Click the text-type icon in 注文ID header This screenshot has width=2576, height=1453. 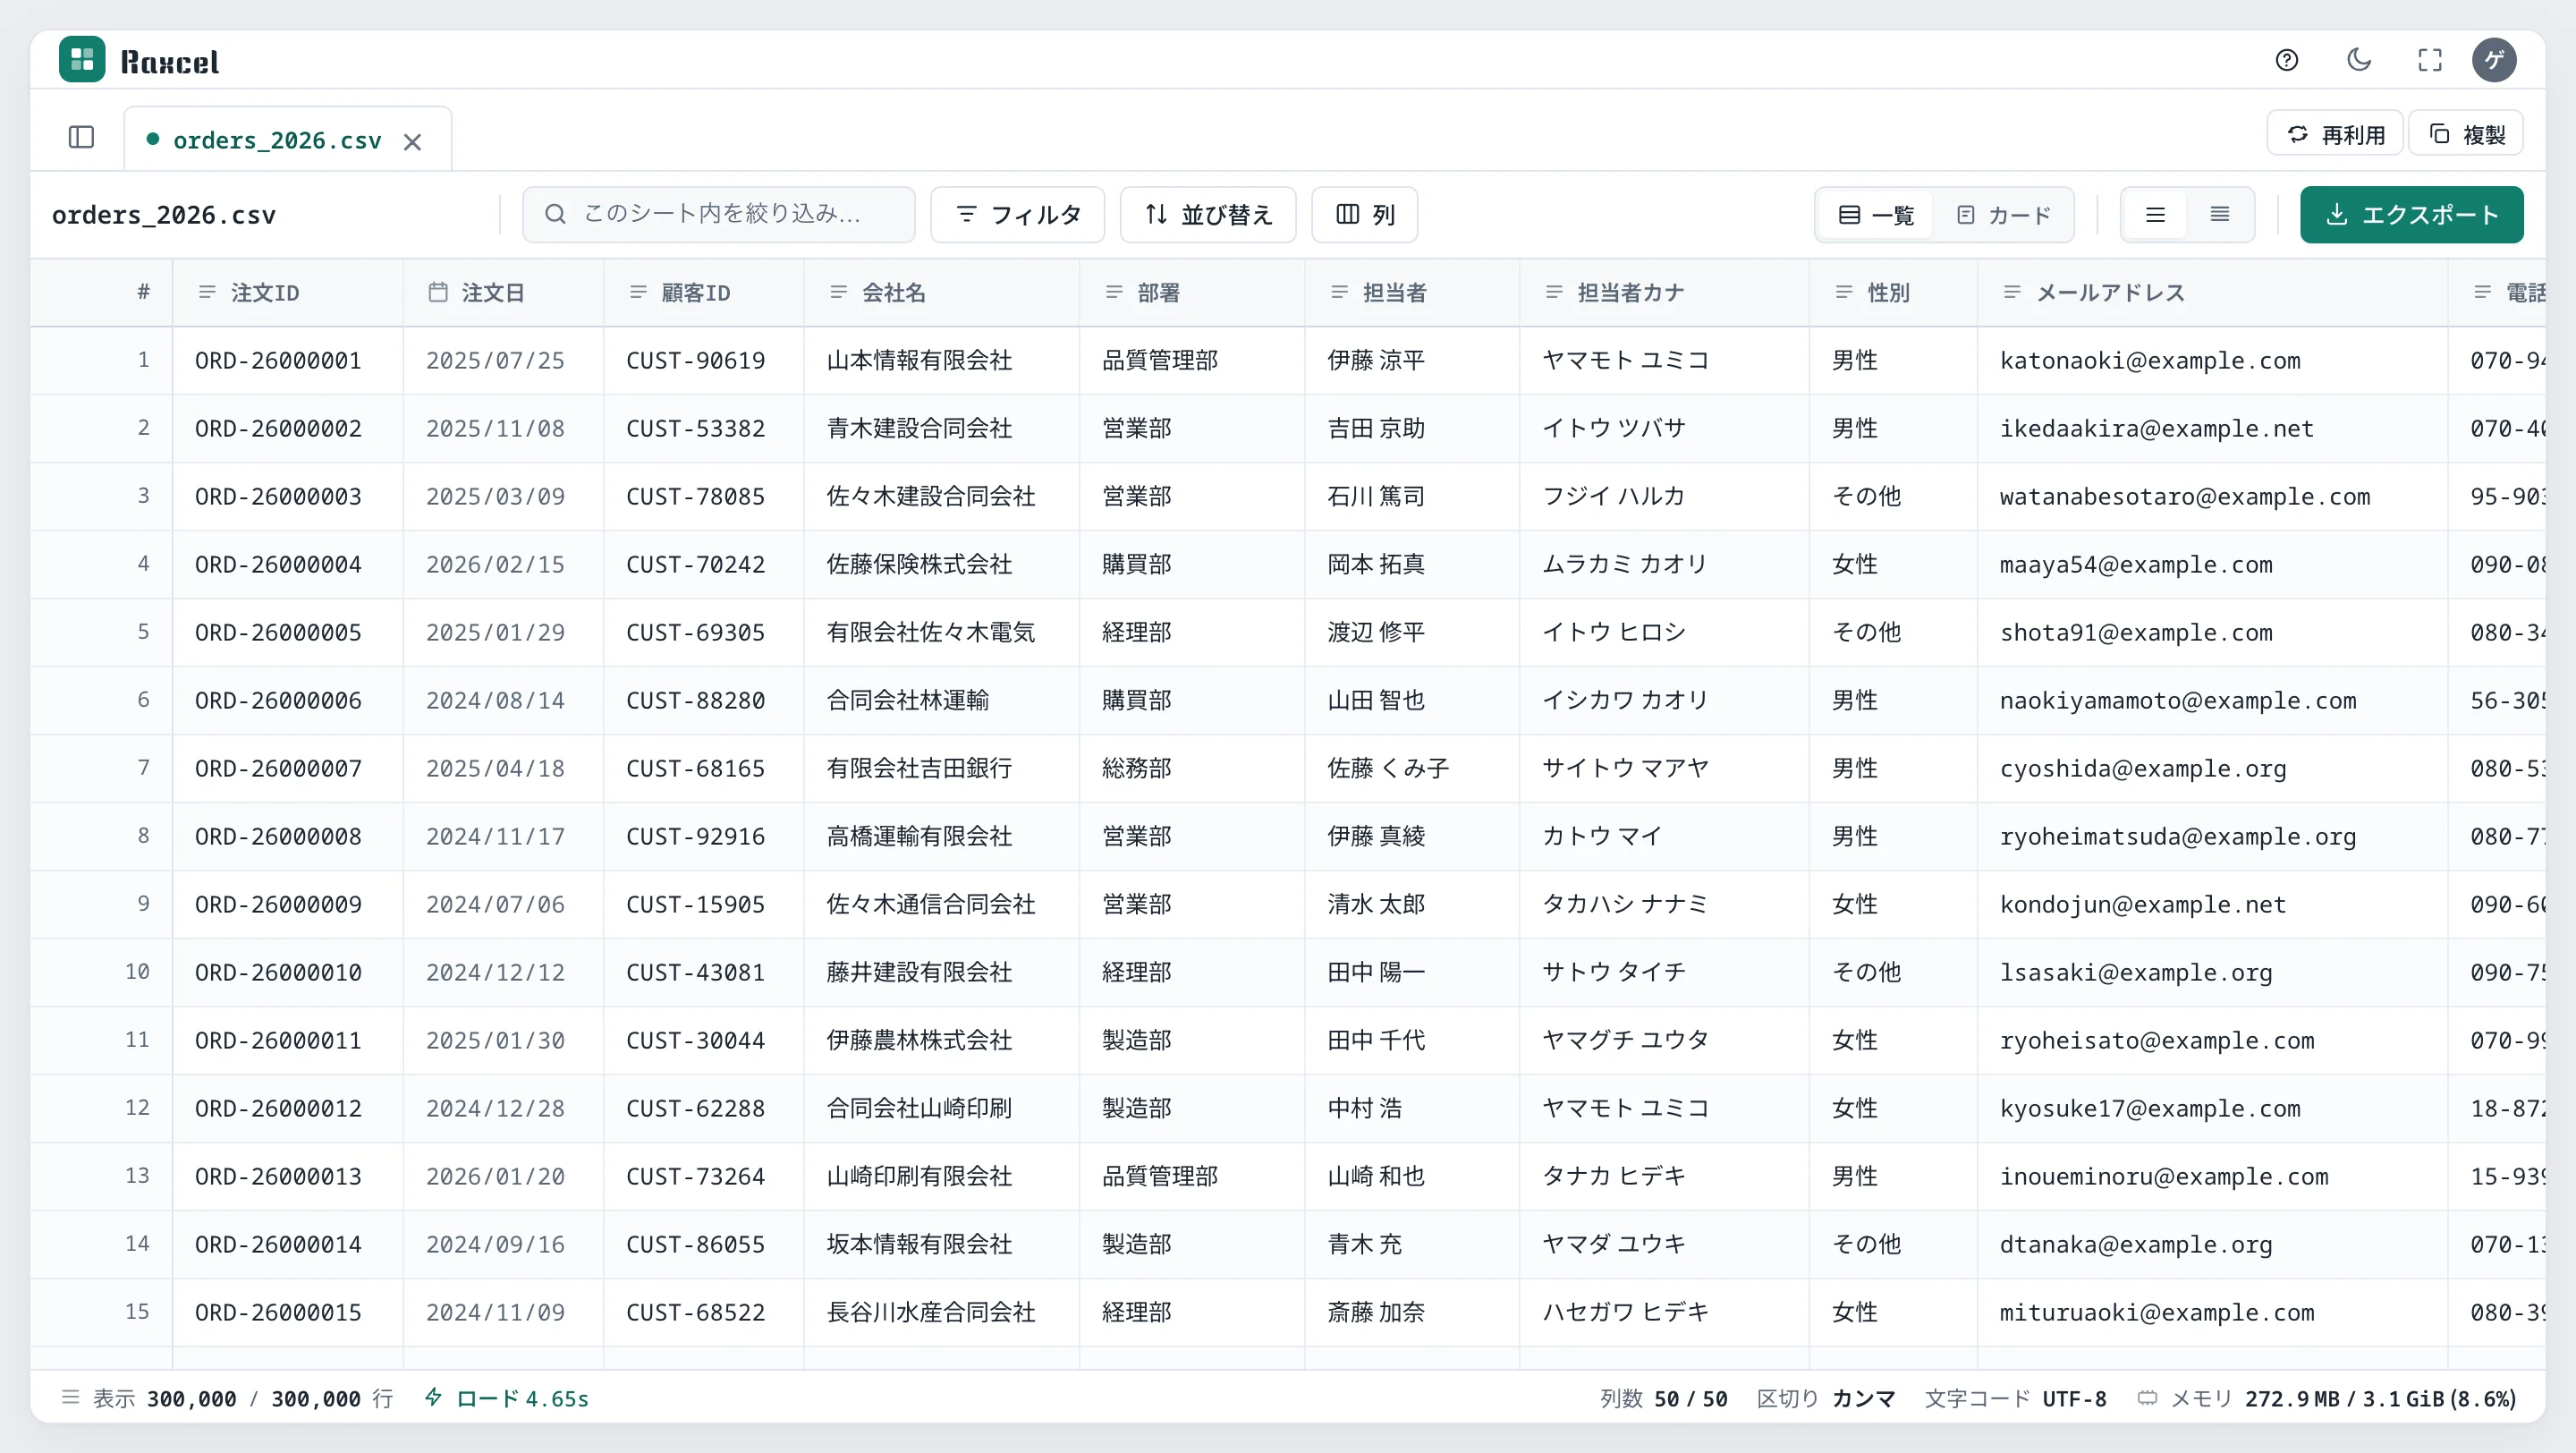[207, 292]
